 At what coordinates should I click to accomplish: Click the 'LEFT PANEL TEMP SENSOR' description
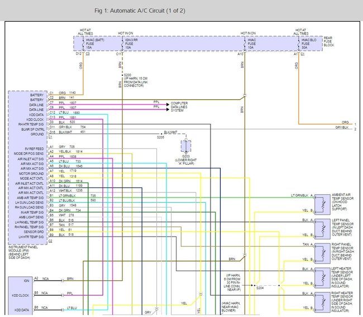[343, 228]
